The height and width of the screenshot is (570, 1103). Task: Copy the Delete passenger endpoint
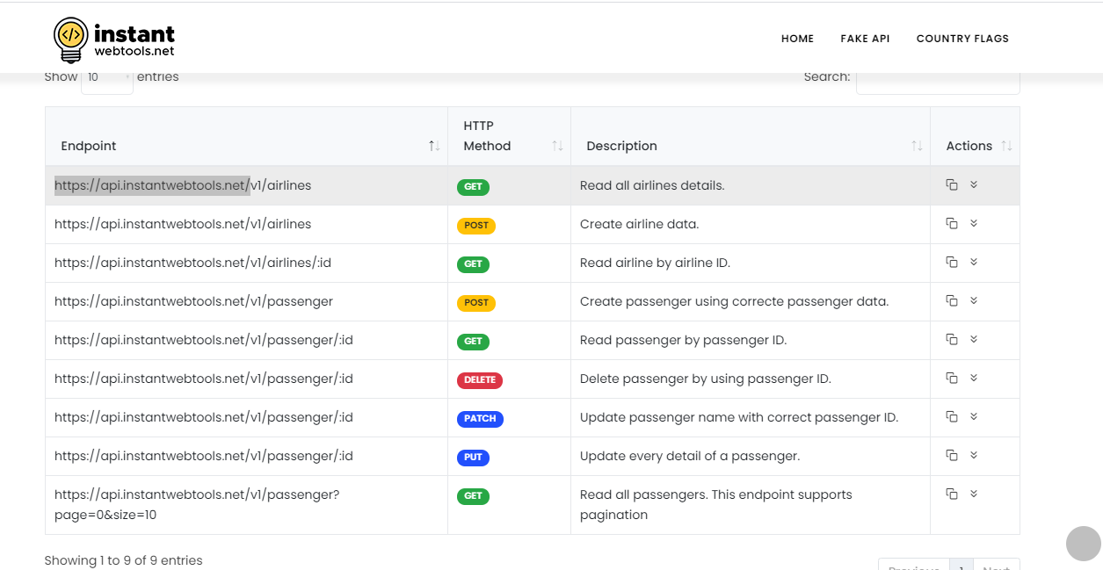click(951, 379)
